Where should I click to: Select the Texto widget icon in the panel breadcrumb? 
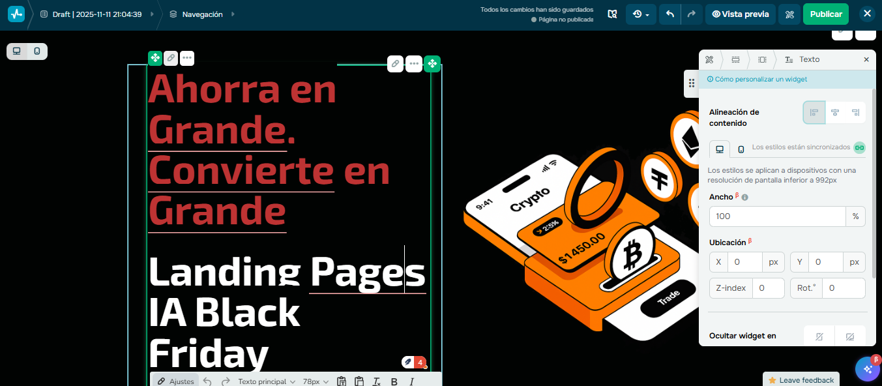pos(791,59)
